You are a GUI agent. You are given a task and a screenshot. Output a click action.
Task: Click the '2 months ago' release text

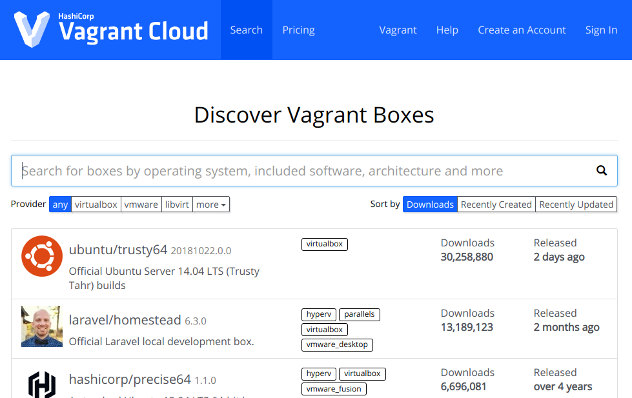pyautogui.click(x=566, y=327)
